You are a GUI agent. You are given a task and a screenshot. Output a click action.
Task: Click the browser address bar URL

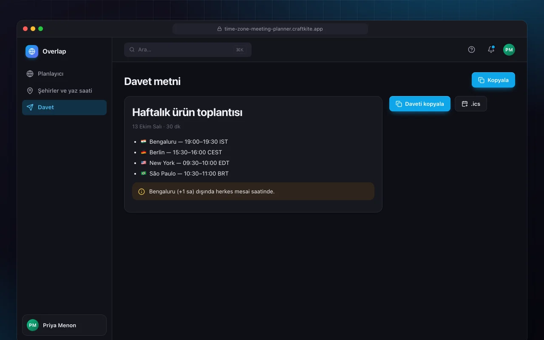click(x=270, y=29)
